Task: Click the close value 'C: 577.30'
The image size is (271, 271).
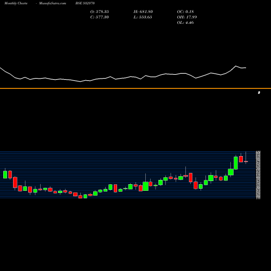Action: pyautogui.click(x=100, y=17)
